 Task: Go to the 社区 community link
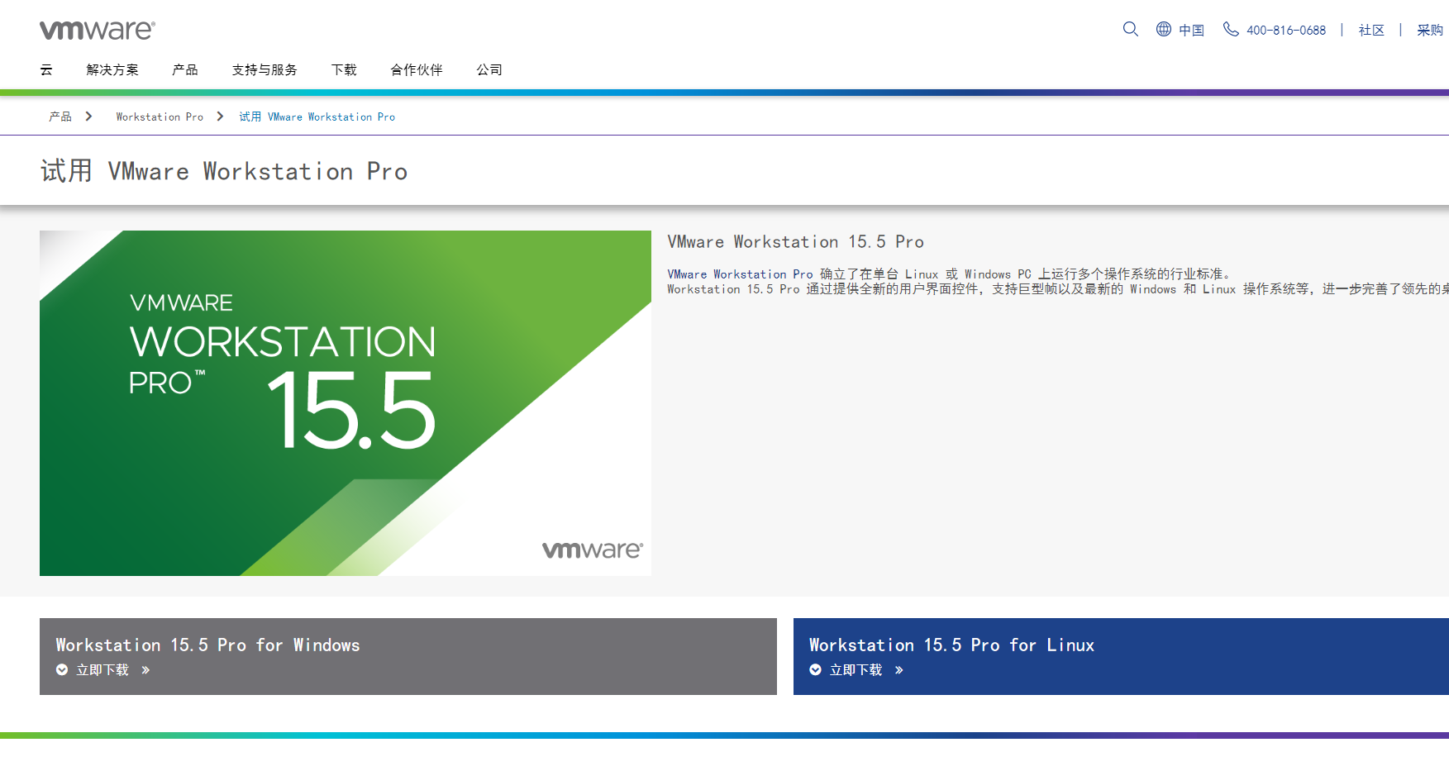[x=1371, y=31]
